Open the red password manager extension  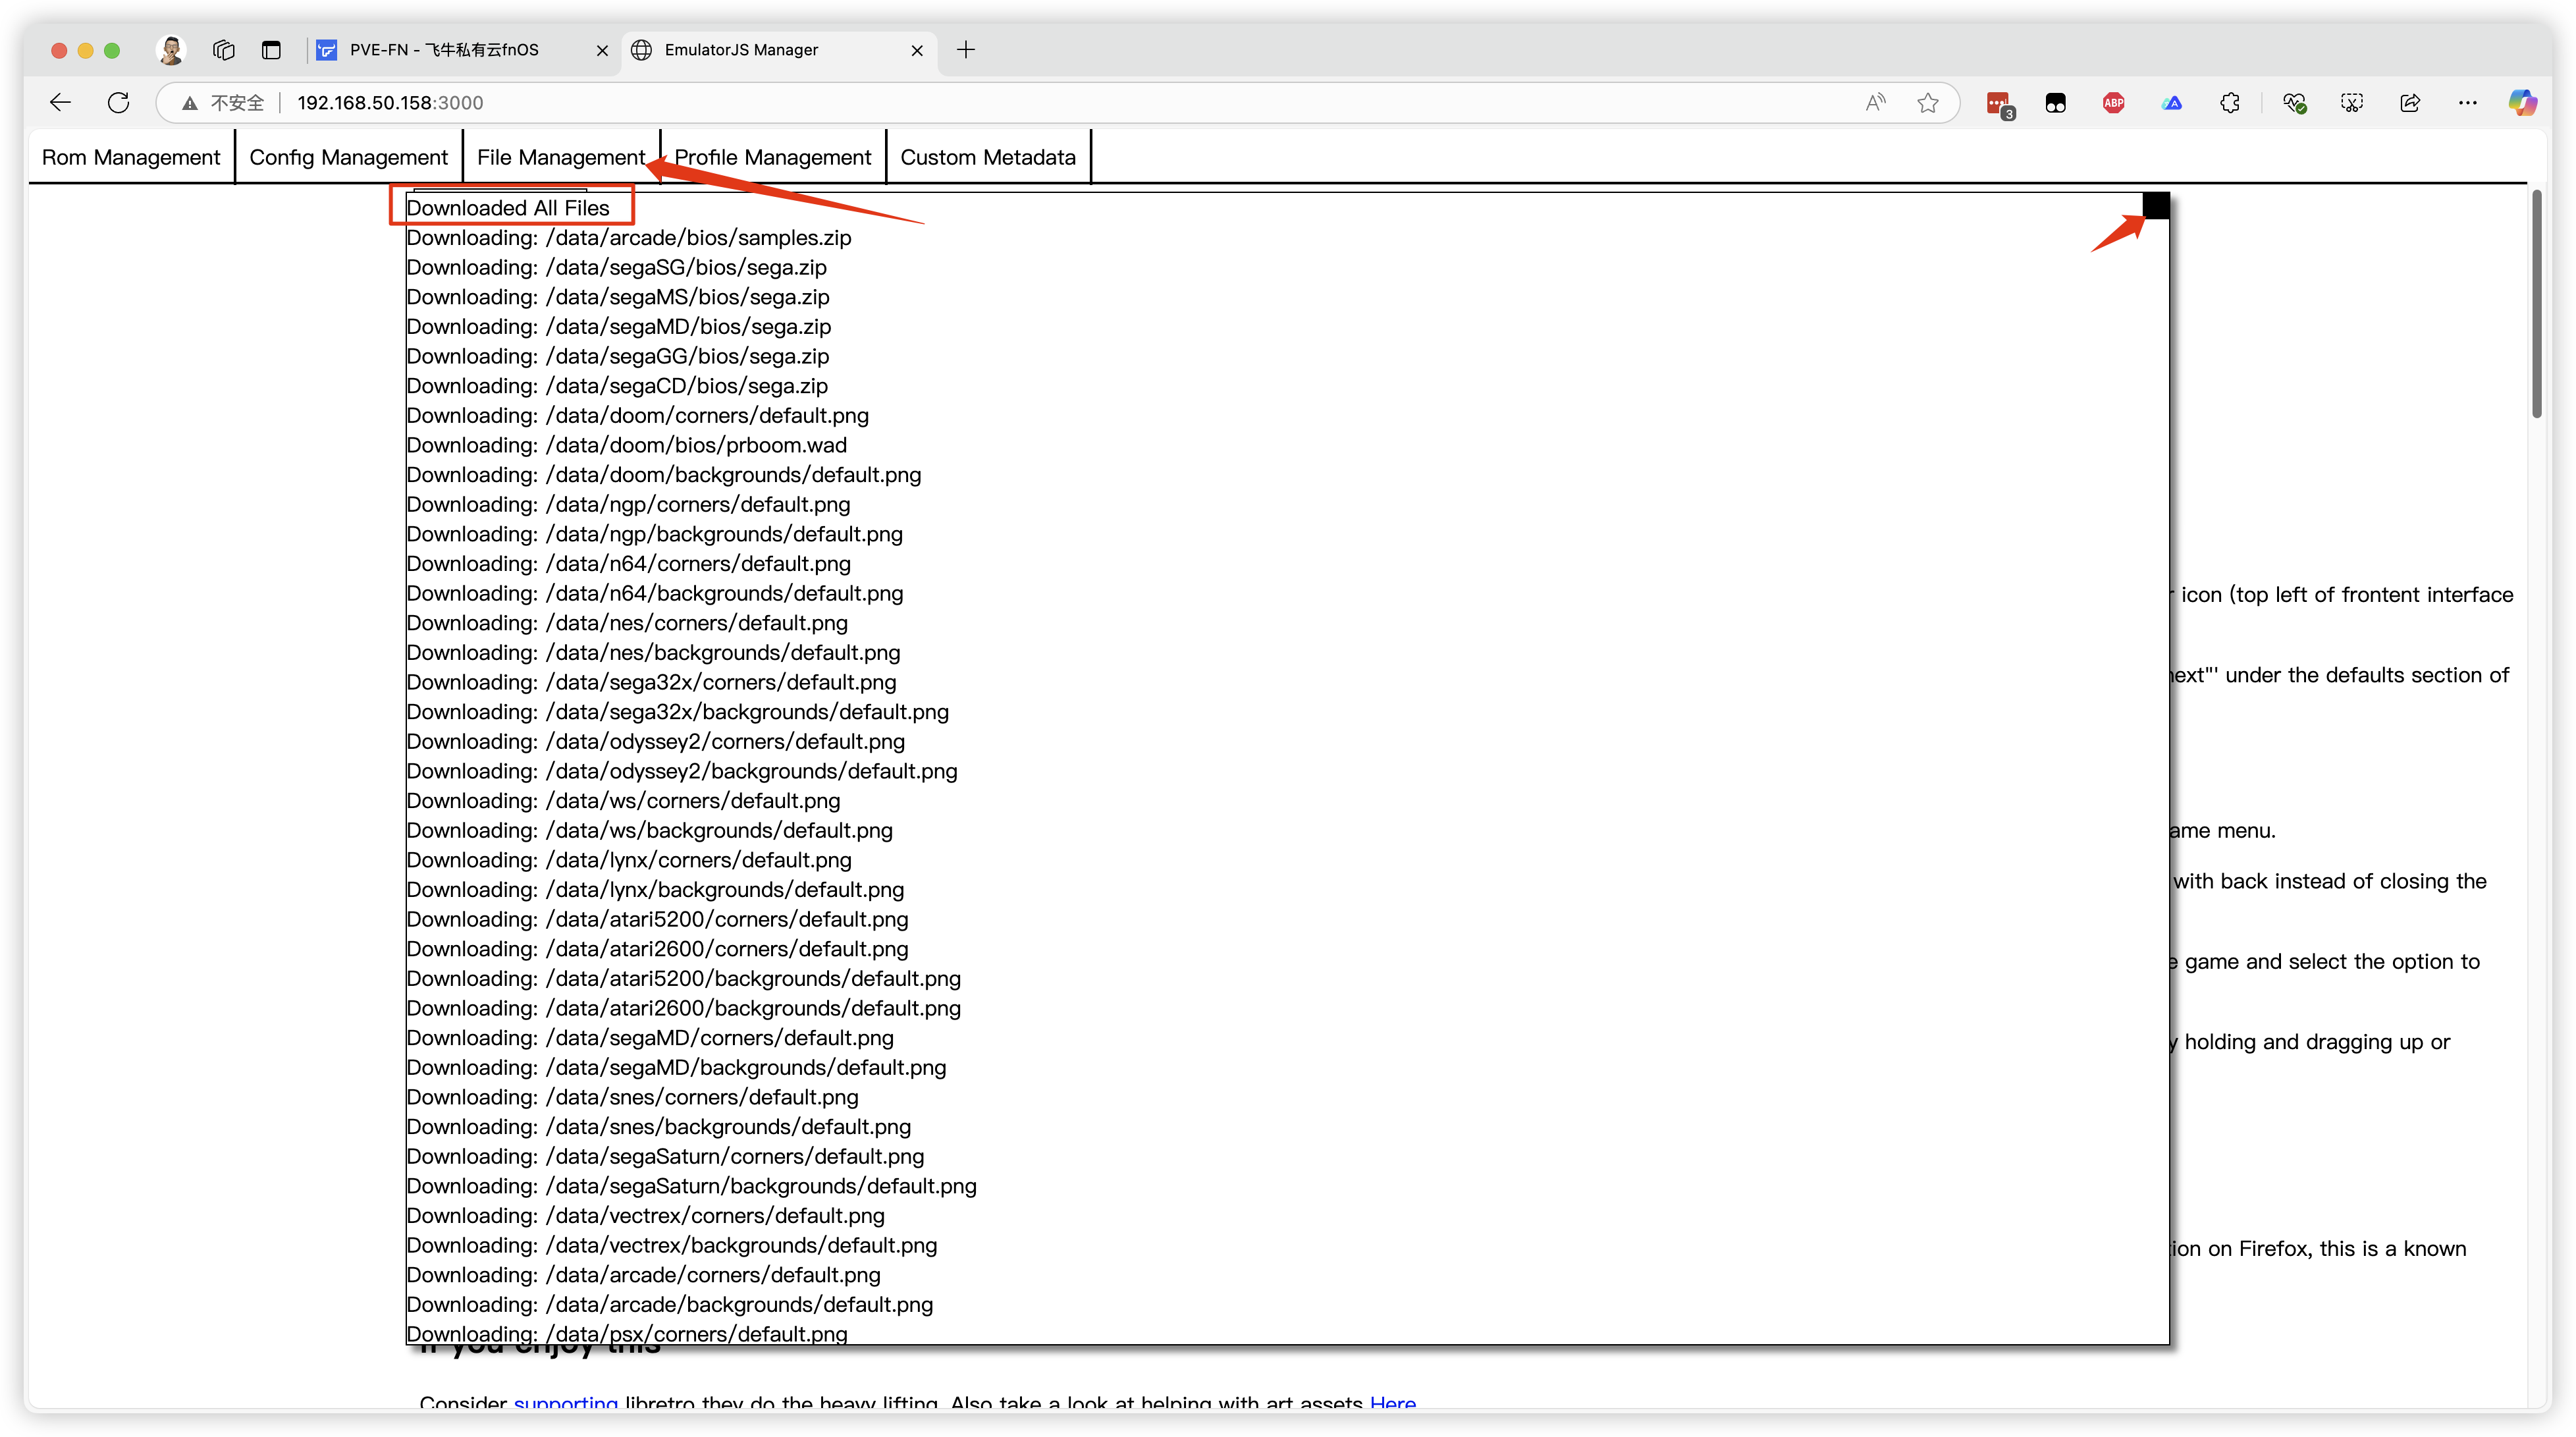click(x=1998, y=103)
